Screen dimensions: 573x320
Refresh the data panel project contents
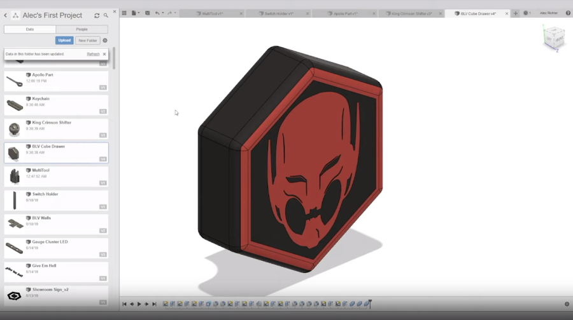[97, 15]
